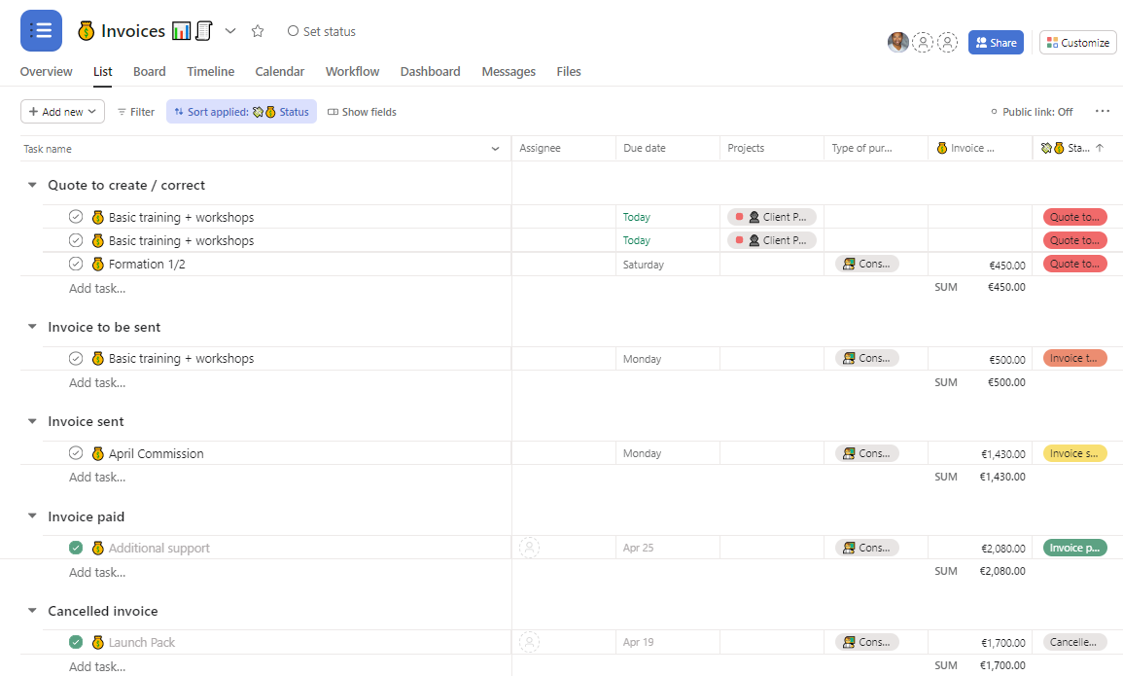Click the Share button
This screenshot has height=676, width=1123.
[x=996, y=43]
